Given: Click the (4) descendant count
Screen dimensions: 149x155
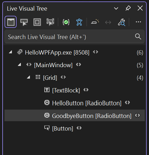Looking at the screenshot, I should [x=140, y=78].
